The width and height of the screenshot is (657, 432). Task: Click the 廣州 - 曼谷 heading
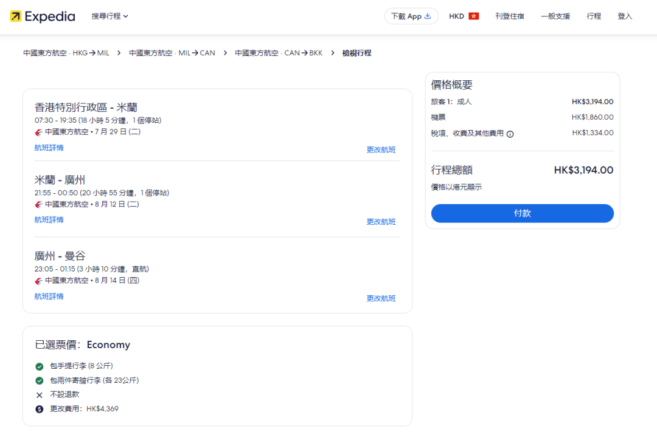(60, 256)
